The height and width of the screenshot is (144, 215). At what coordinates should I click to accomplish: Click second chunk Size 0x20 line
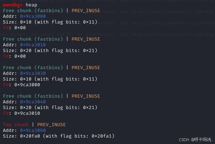point(50,51)
